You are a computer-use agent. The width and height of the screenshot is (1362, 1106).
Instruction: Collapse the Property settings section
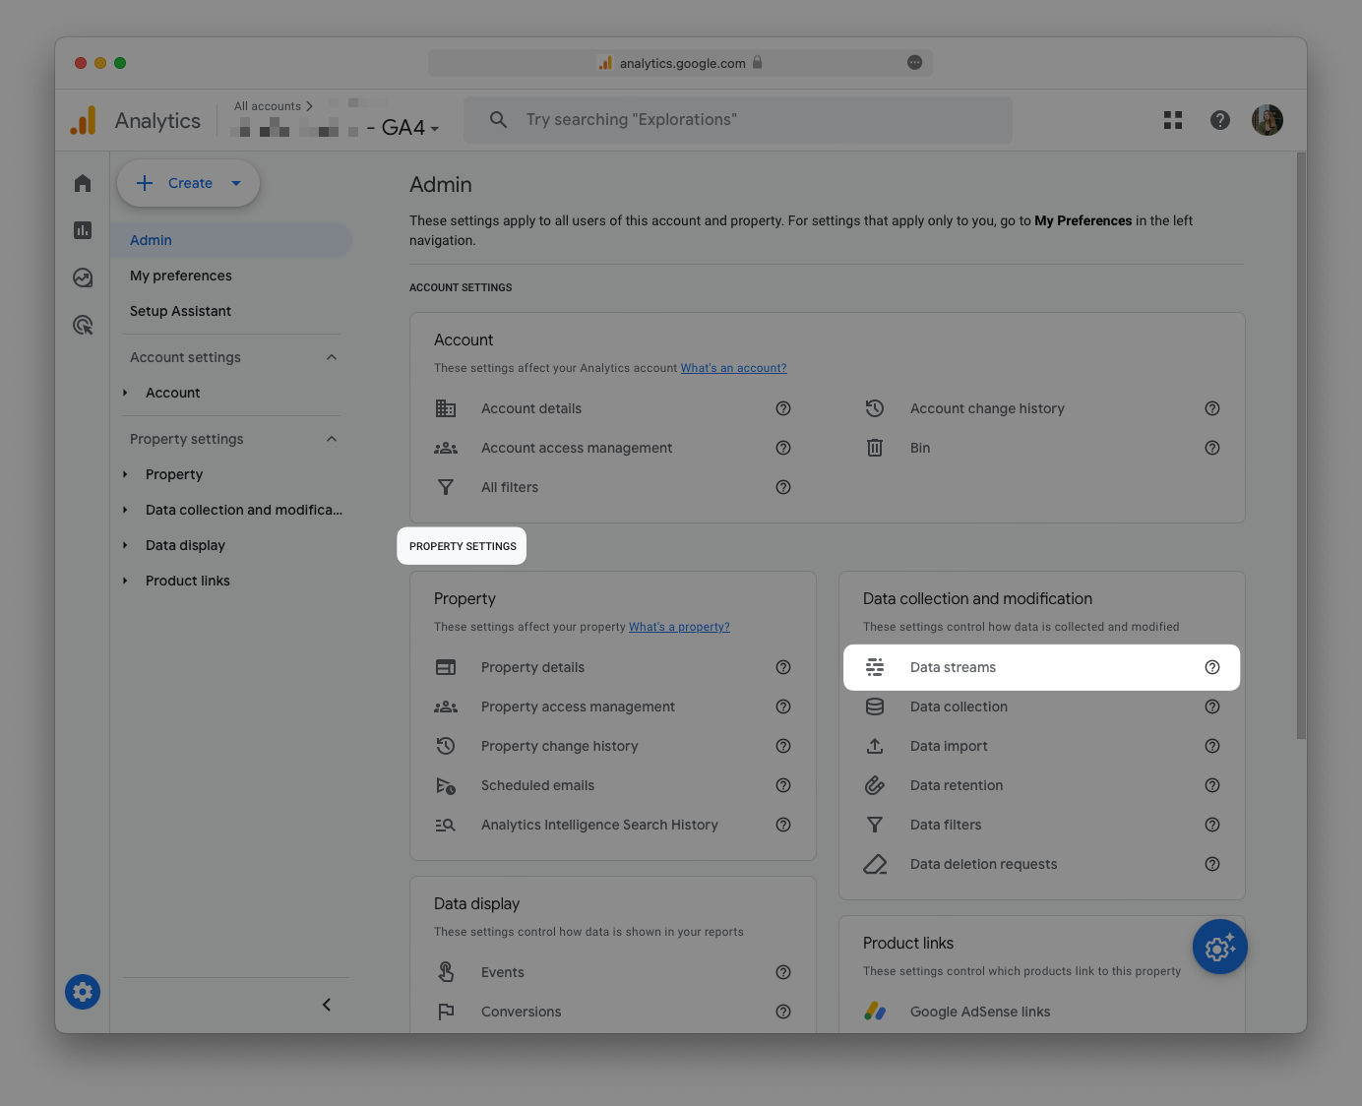coord(332,439)
